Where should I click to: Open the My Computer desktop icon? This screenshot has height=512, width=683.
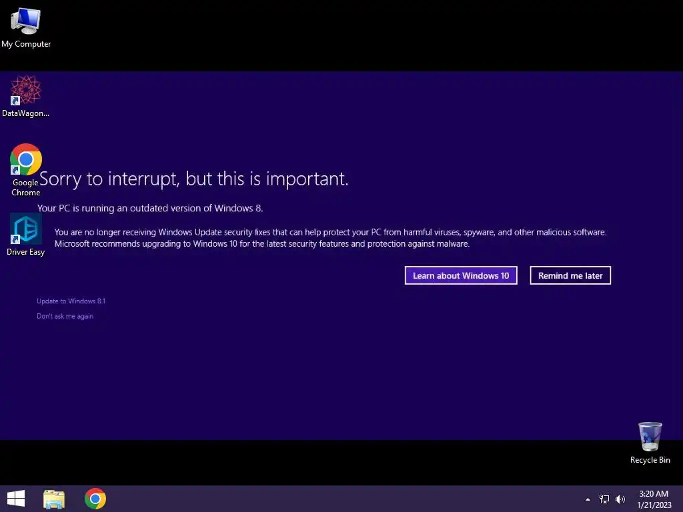[26, 28]
